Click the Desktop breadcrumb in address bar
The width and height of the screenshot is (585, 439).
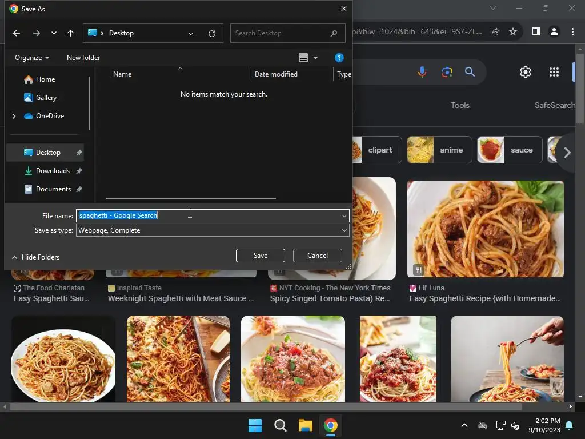(121, 33)
